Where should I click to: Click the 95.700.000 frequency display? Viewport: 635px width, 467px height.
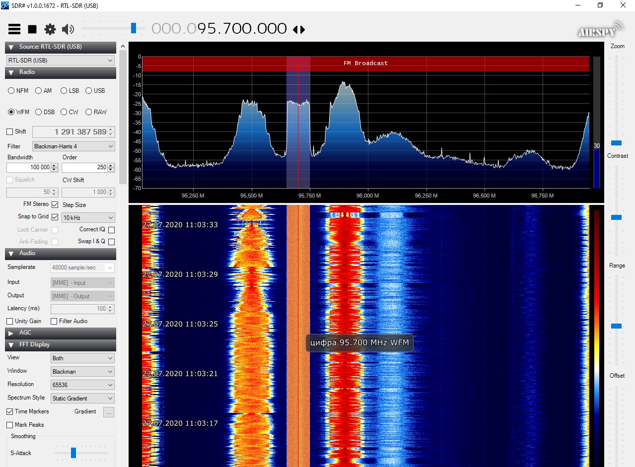tap(219, 29)
